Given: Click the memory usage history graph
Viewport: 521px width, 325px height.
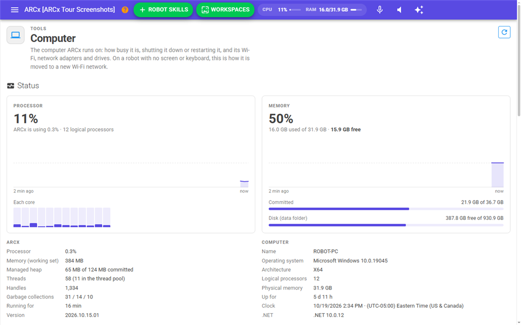Looking at the screenshot, I should pyautogui.click(x=386, y=163).
